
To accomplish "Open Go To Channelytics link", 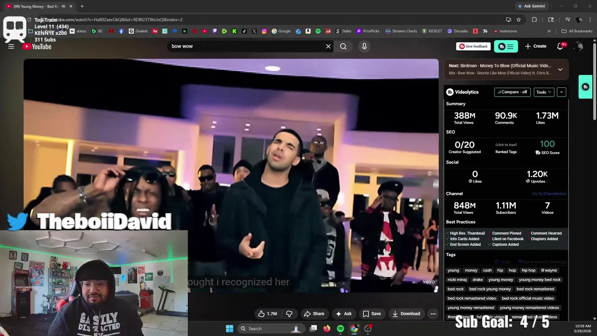I will (x=549, y=194).
